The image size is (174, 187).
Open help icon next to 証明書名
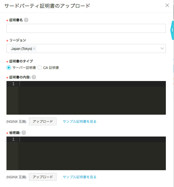[26, 20]
